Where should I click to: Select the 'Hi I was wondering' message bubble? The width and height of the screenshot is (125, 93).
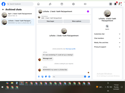pyautogui.click(x=58, y=55)
